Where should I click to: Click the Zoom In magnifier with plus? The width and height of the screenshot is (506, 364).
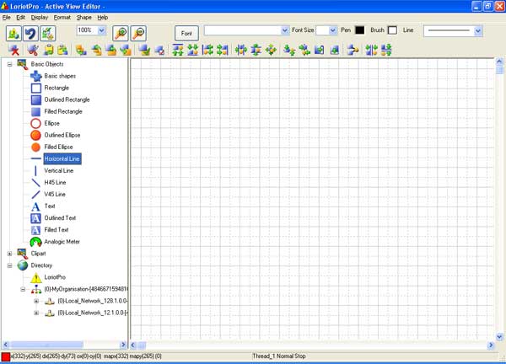point(121,33)
